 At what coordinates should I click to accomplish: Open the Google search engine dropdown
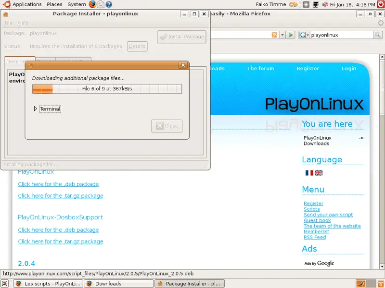click(304, 35)
